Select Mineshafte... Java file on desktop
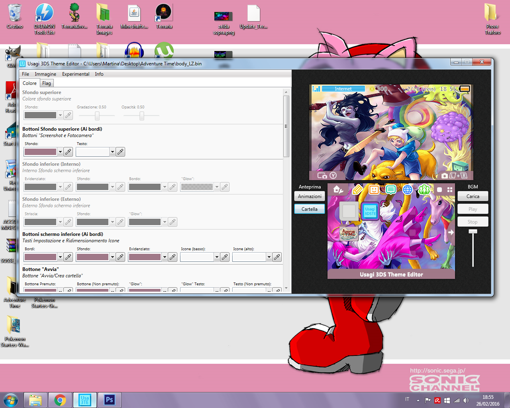Viewport: 510px width, 408px height. tap(134, 16)
